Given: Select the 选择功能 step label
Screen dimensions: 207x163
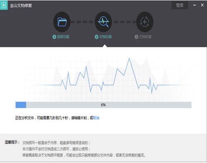Looking at the screenshot, I should coord(63,37).
